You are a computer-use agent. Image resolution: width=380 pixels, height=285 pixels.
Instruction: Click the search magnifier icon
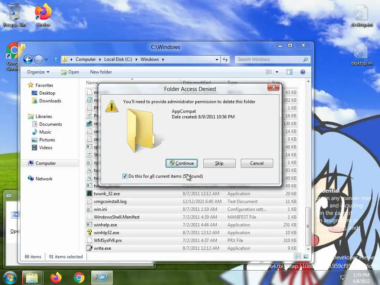[306, 59]
